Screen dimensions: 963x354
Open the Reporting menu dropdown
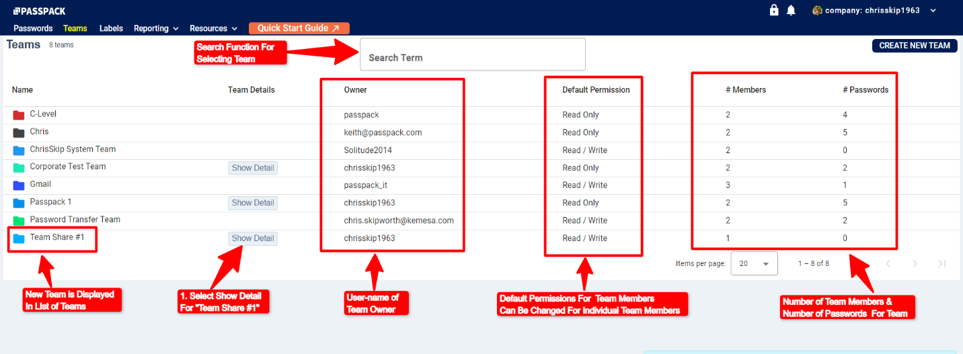[156, 28]
